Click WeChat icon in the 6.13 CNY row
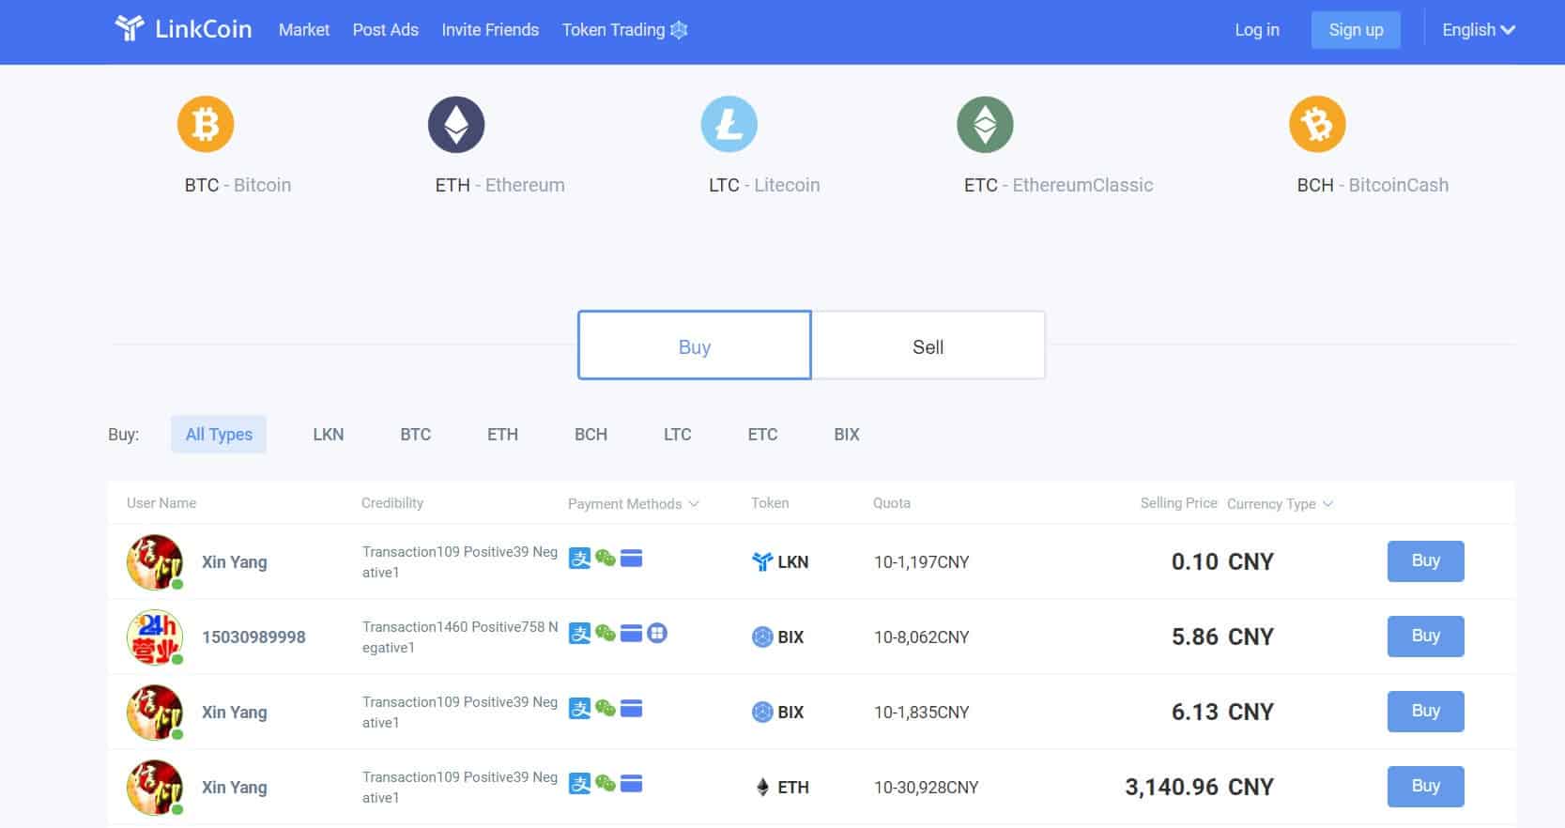This screenshot has height=828, width=1565. coord(606,709)
